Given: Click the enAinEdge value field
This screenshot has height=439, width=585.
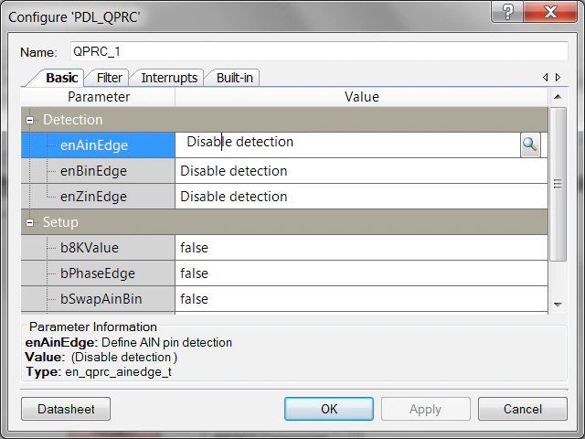Looking at the screenshot, I should [x=347, y=145].
